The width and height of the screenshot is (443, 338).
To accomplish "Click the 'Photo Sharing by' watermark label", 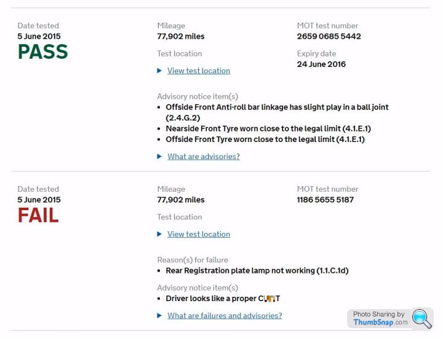I will point(378,314).
